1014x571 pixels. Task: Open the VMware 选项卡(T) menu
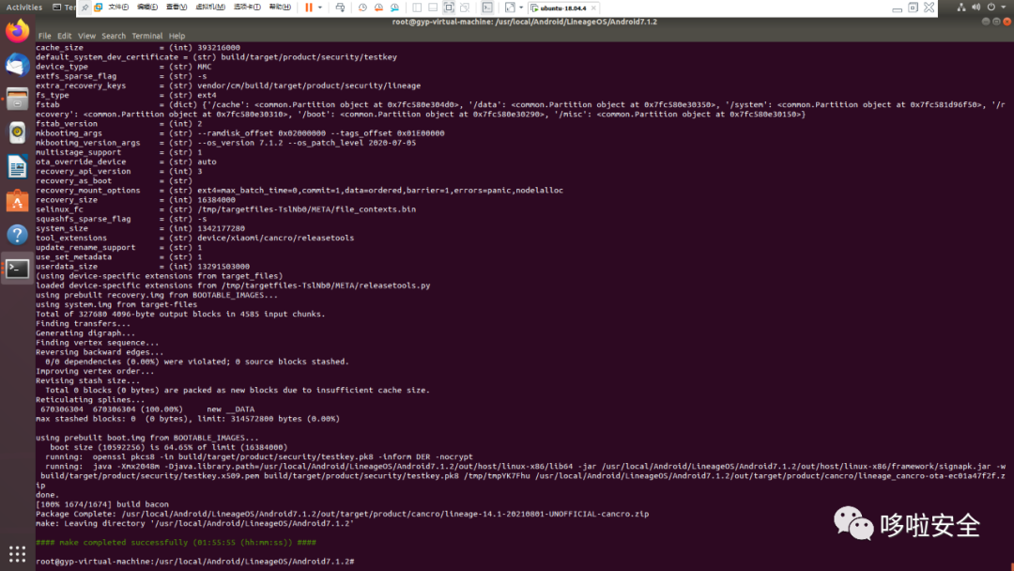pyautogui.click(x=247, y=8)
